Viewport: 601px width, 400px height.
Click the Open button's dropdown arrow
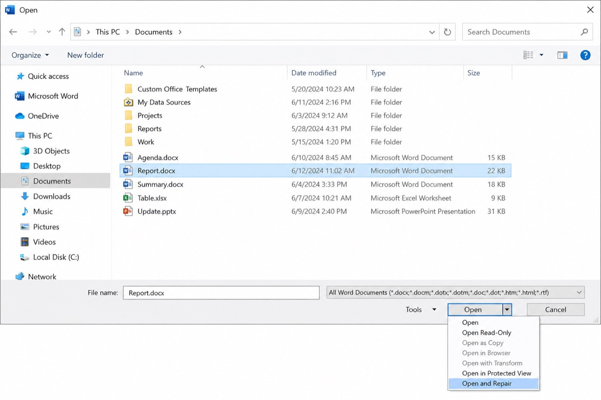pyautogui.click(x=507, y=310)
